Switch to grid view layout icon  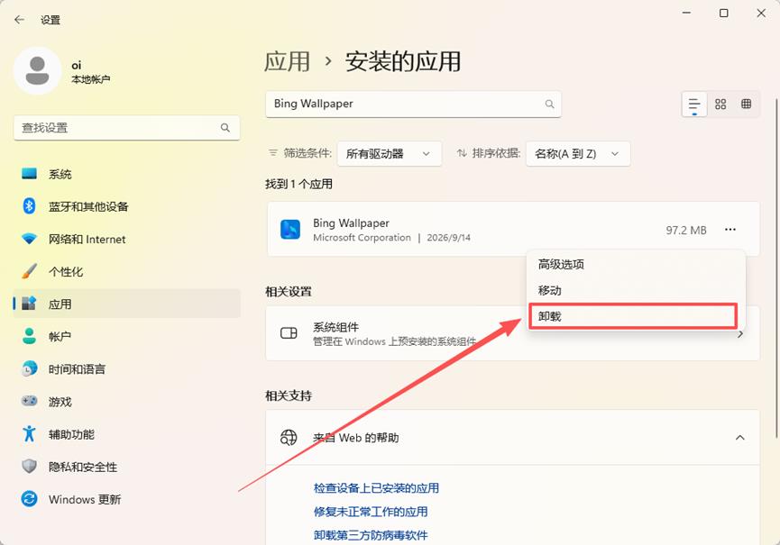point(720,104)
